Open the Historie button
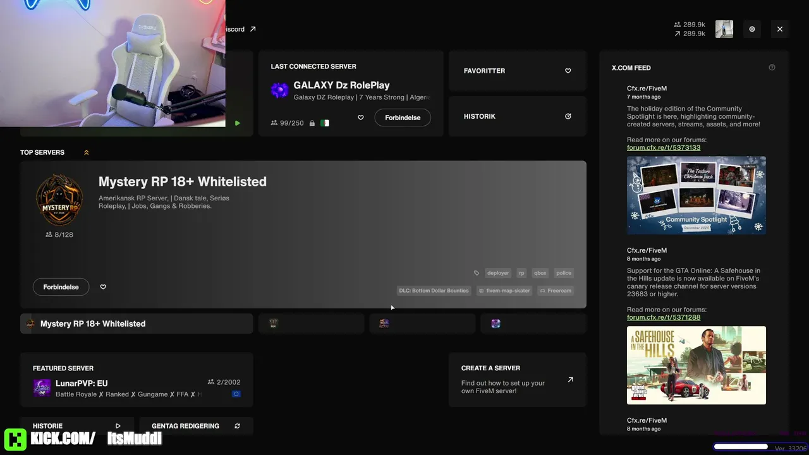809x455 pixels. tap(77, 426)
